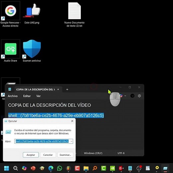Close the Ejecutar dialog with its X
The image size is (173, 173).
pyautogui.click(x=72, y=121)
